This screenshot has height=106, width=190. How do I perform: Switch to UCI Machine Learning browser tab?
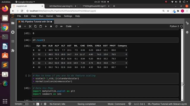61,6
